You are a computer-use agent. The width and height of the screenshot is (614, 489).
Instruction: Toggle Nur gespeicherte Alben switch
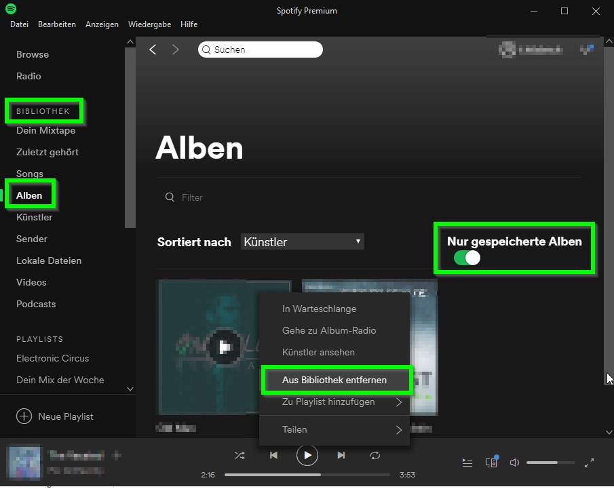pos(467,258)
